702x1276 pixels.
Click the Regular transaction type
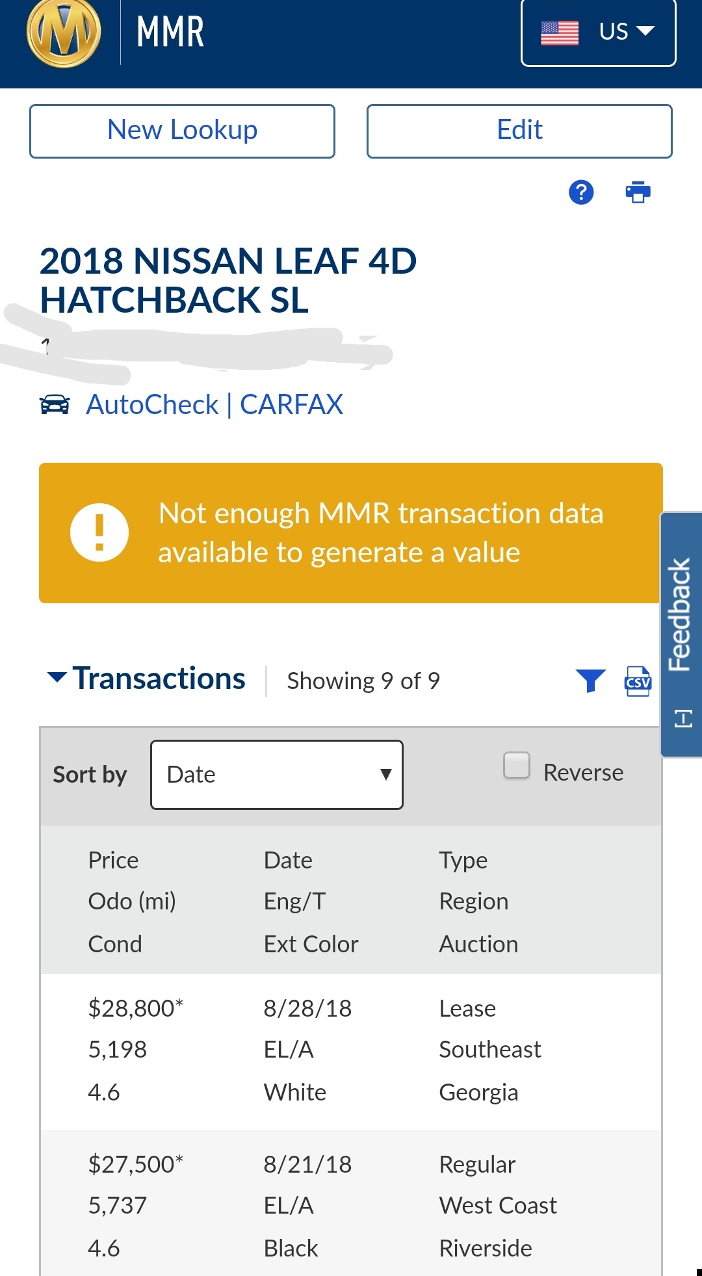(478, 1165)
